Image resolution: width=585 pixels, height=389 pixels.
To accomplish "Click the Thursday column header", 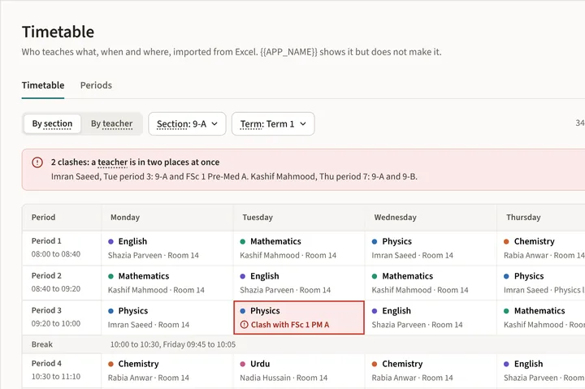I will point(541,218).
